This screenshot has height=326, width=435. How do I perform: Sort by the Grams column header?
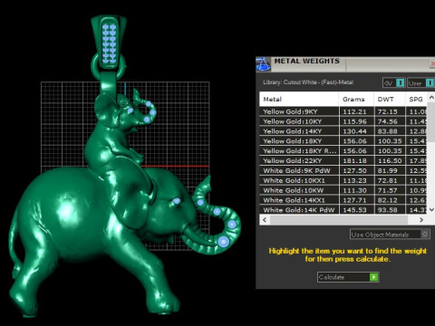pos(356,99)
